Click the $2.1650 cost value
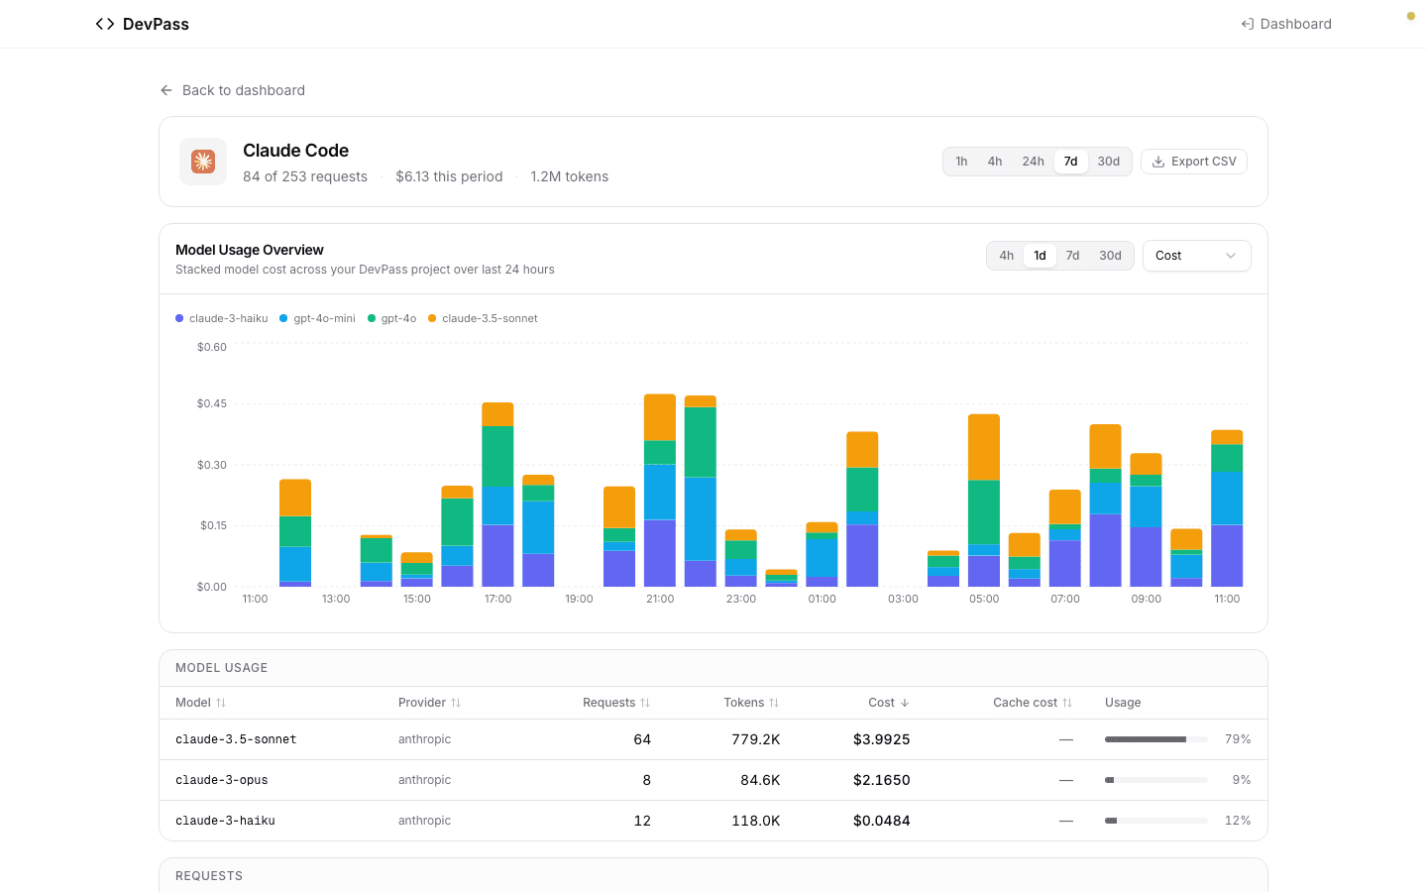 pos(882,780)
